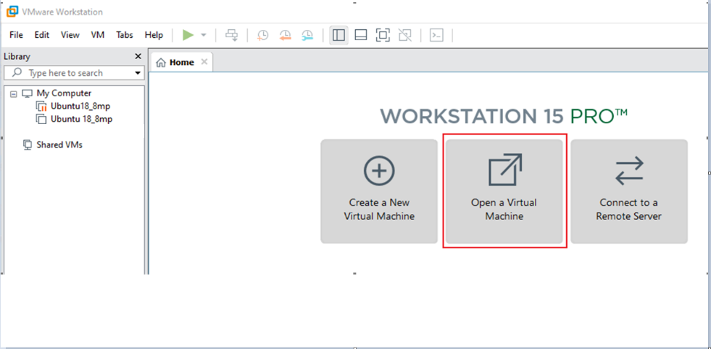Open the File menu
The width and height of the screenshot is (711, 349).
tap(16, 35)
